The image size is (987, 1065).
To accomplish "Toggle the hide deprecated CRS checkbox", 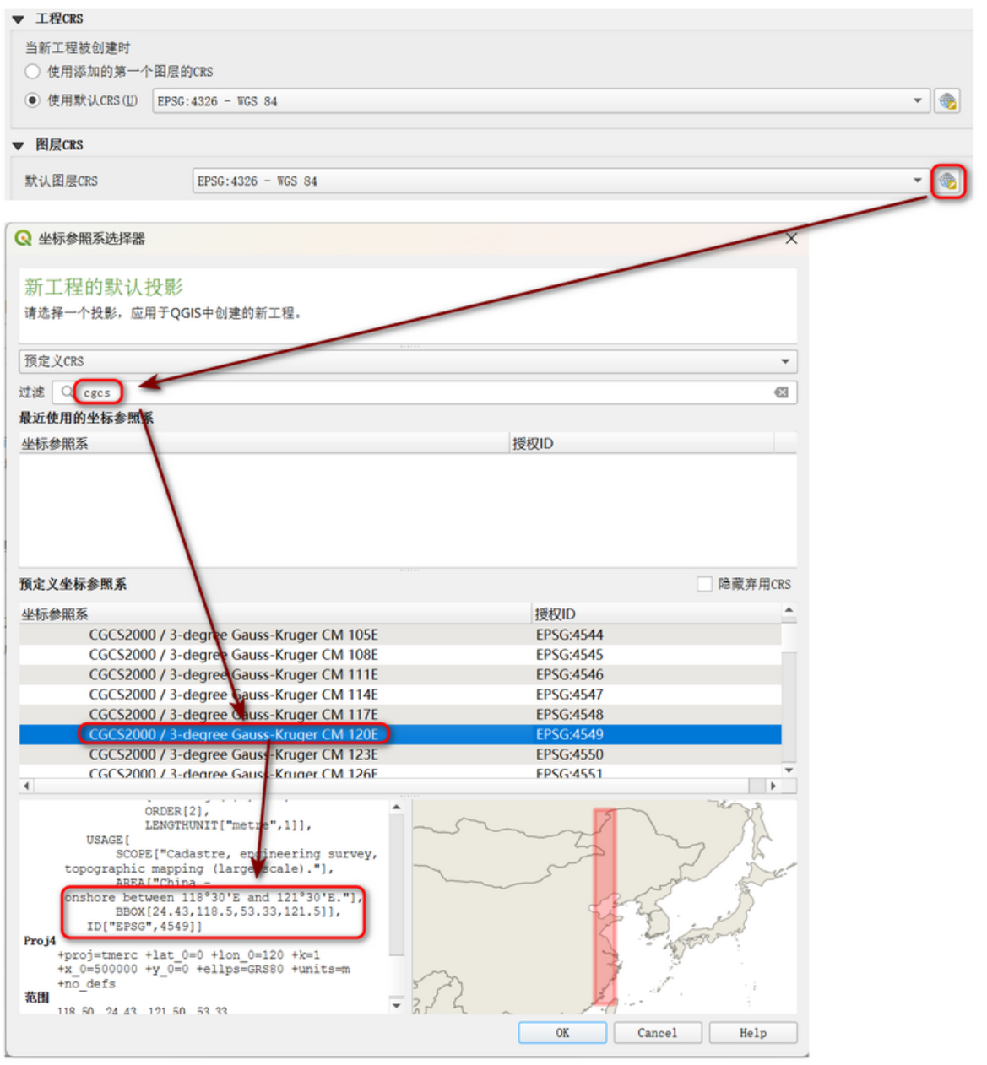I will point(704,584).
